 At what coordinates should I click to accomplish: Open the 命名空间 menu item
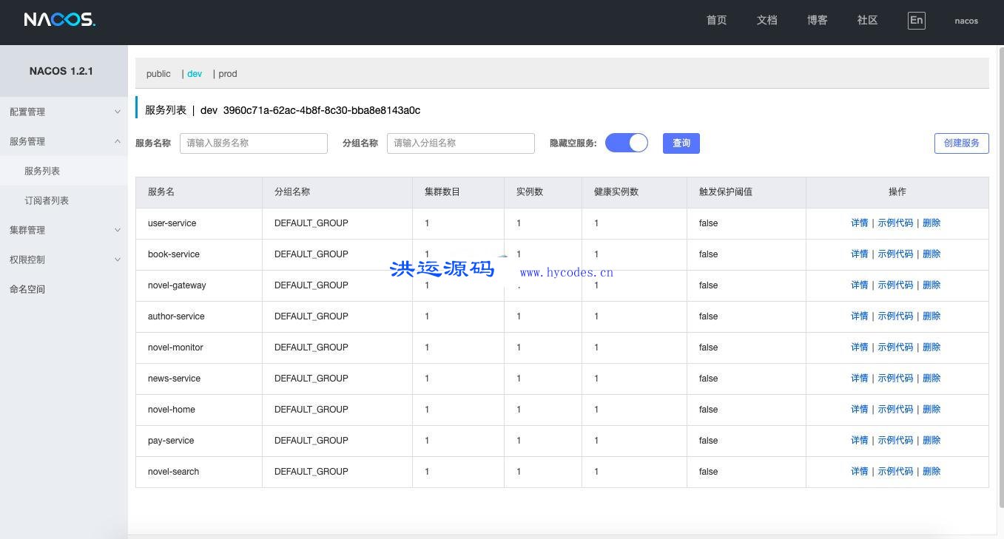point(64,289)
